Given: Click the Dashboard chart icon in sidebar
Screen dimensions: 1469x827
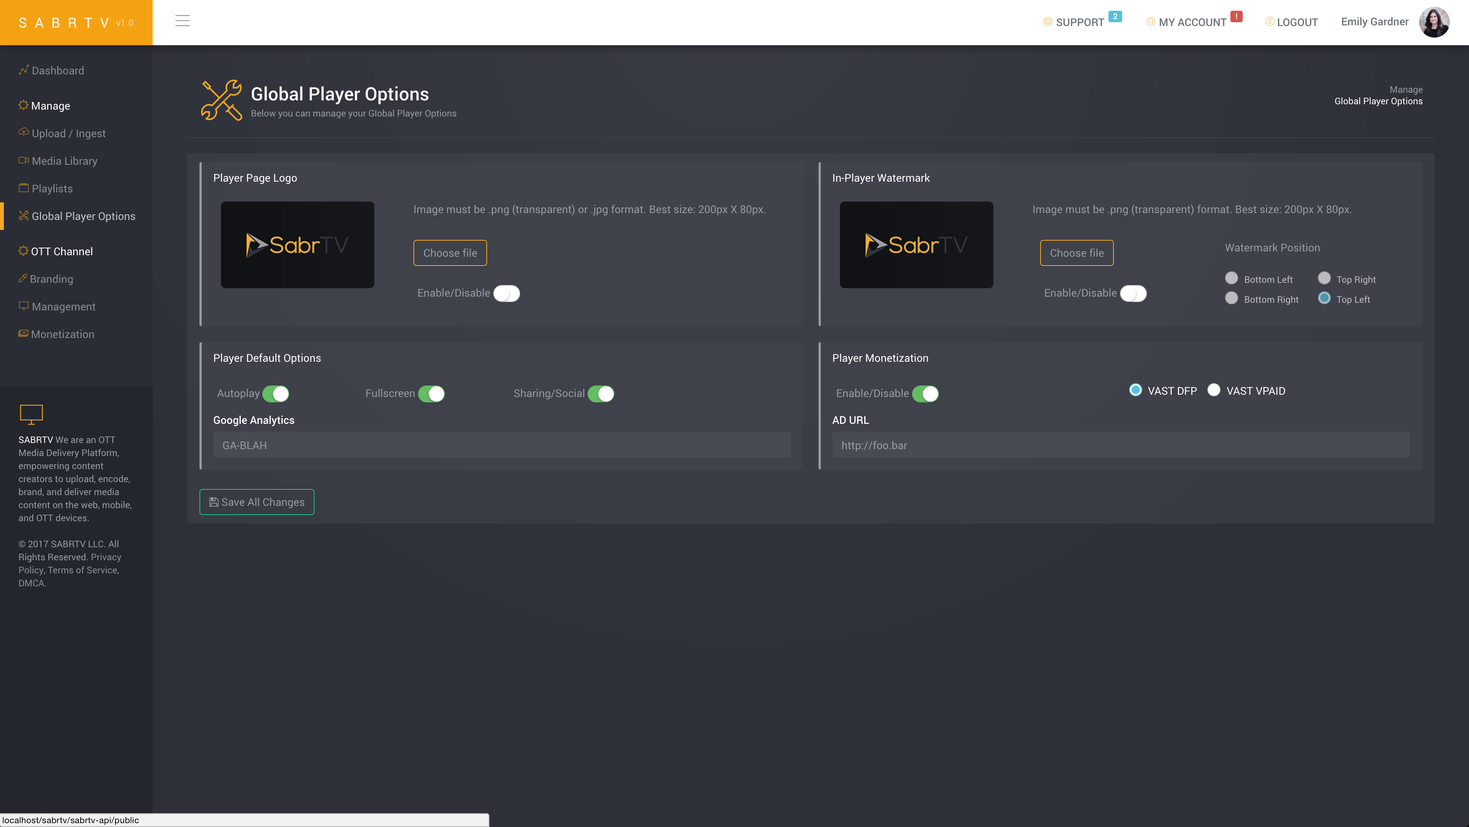Looking at the screenshot, I should pos(23,70).
